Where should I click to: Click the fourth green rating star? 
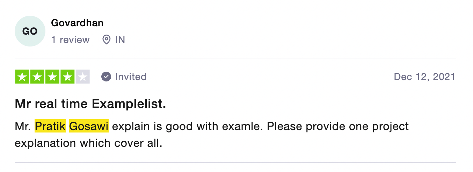click(67, 77)
